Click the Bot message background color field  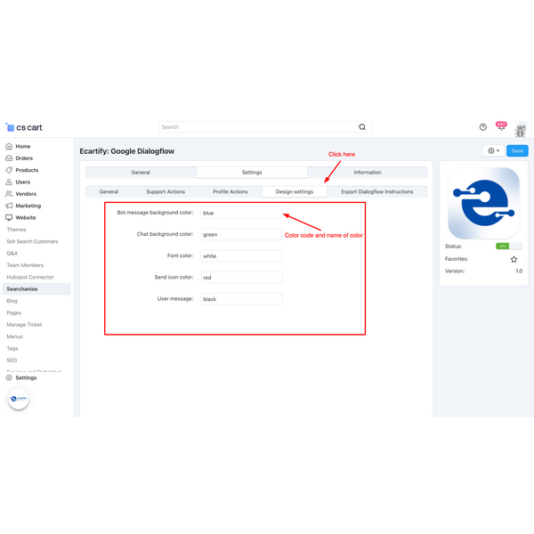[240, 214]
